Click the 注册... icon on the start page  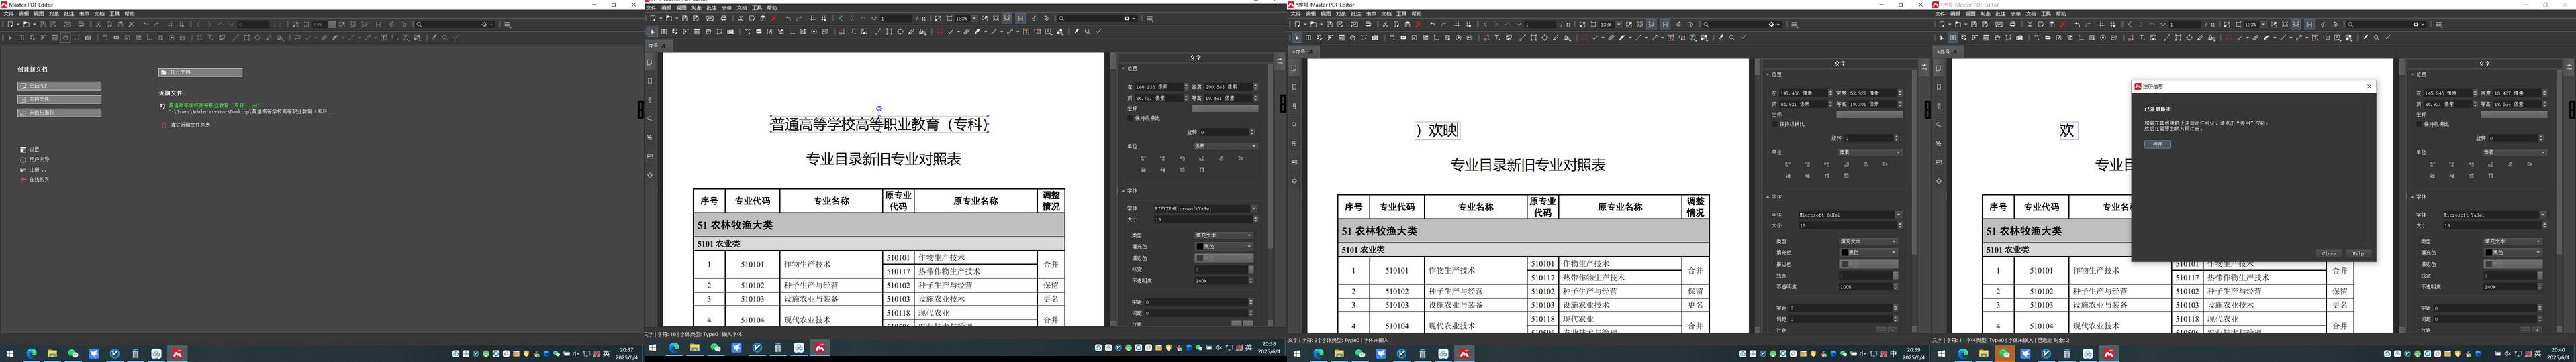pos(23,170)
